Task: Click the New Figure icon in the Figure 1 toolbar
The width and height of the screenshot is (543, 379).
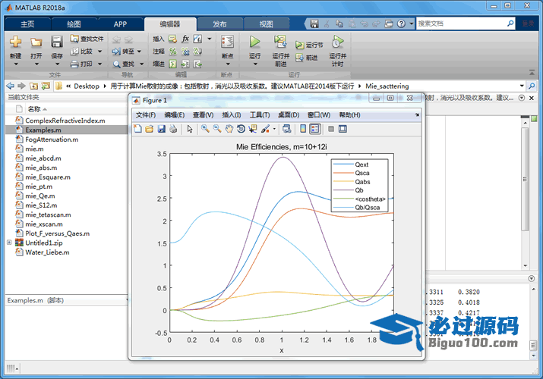Action: tap(137, 129)
